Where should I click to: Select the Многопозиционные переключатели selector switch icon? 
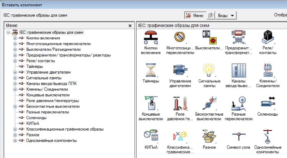[180, 37]
